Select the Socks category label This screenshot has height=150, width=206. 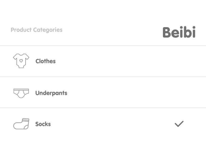[43, 124]
